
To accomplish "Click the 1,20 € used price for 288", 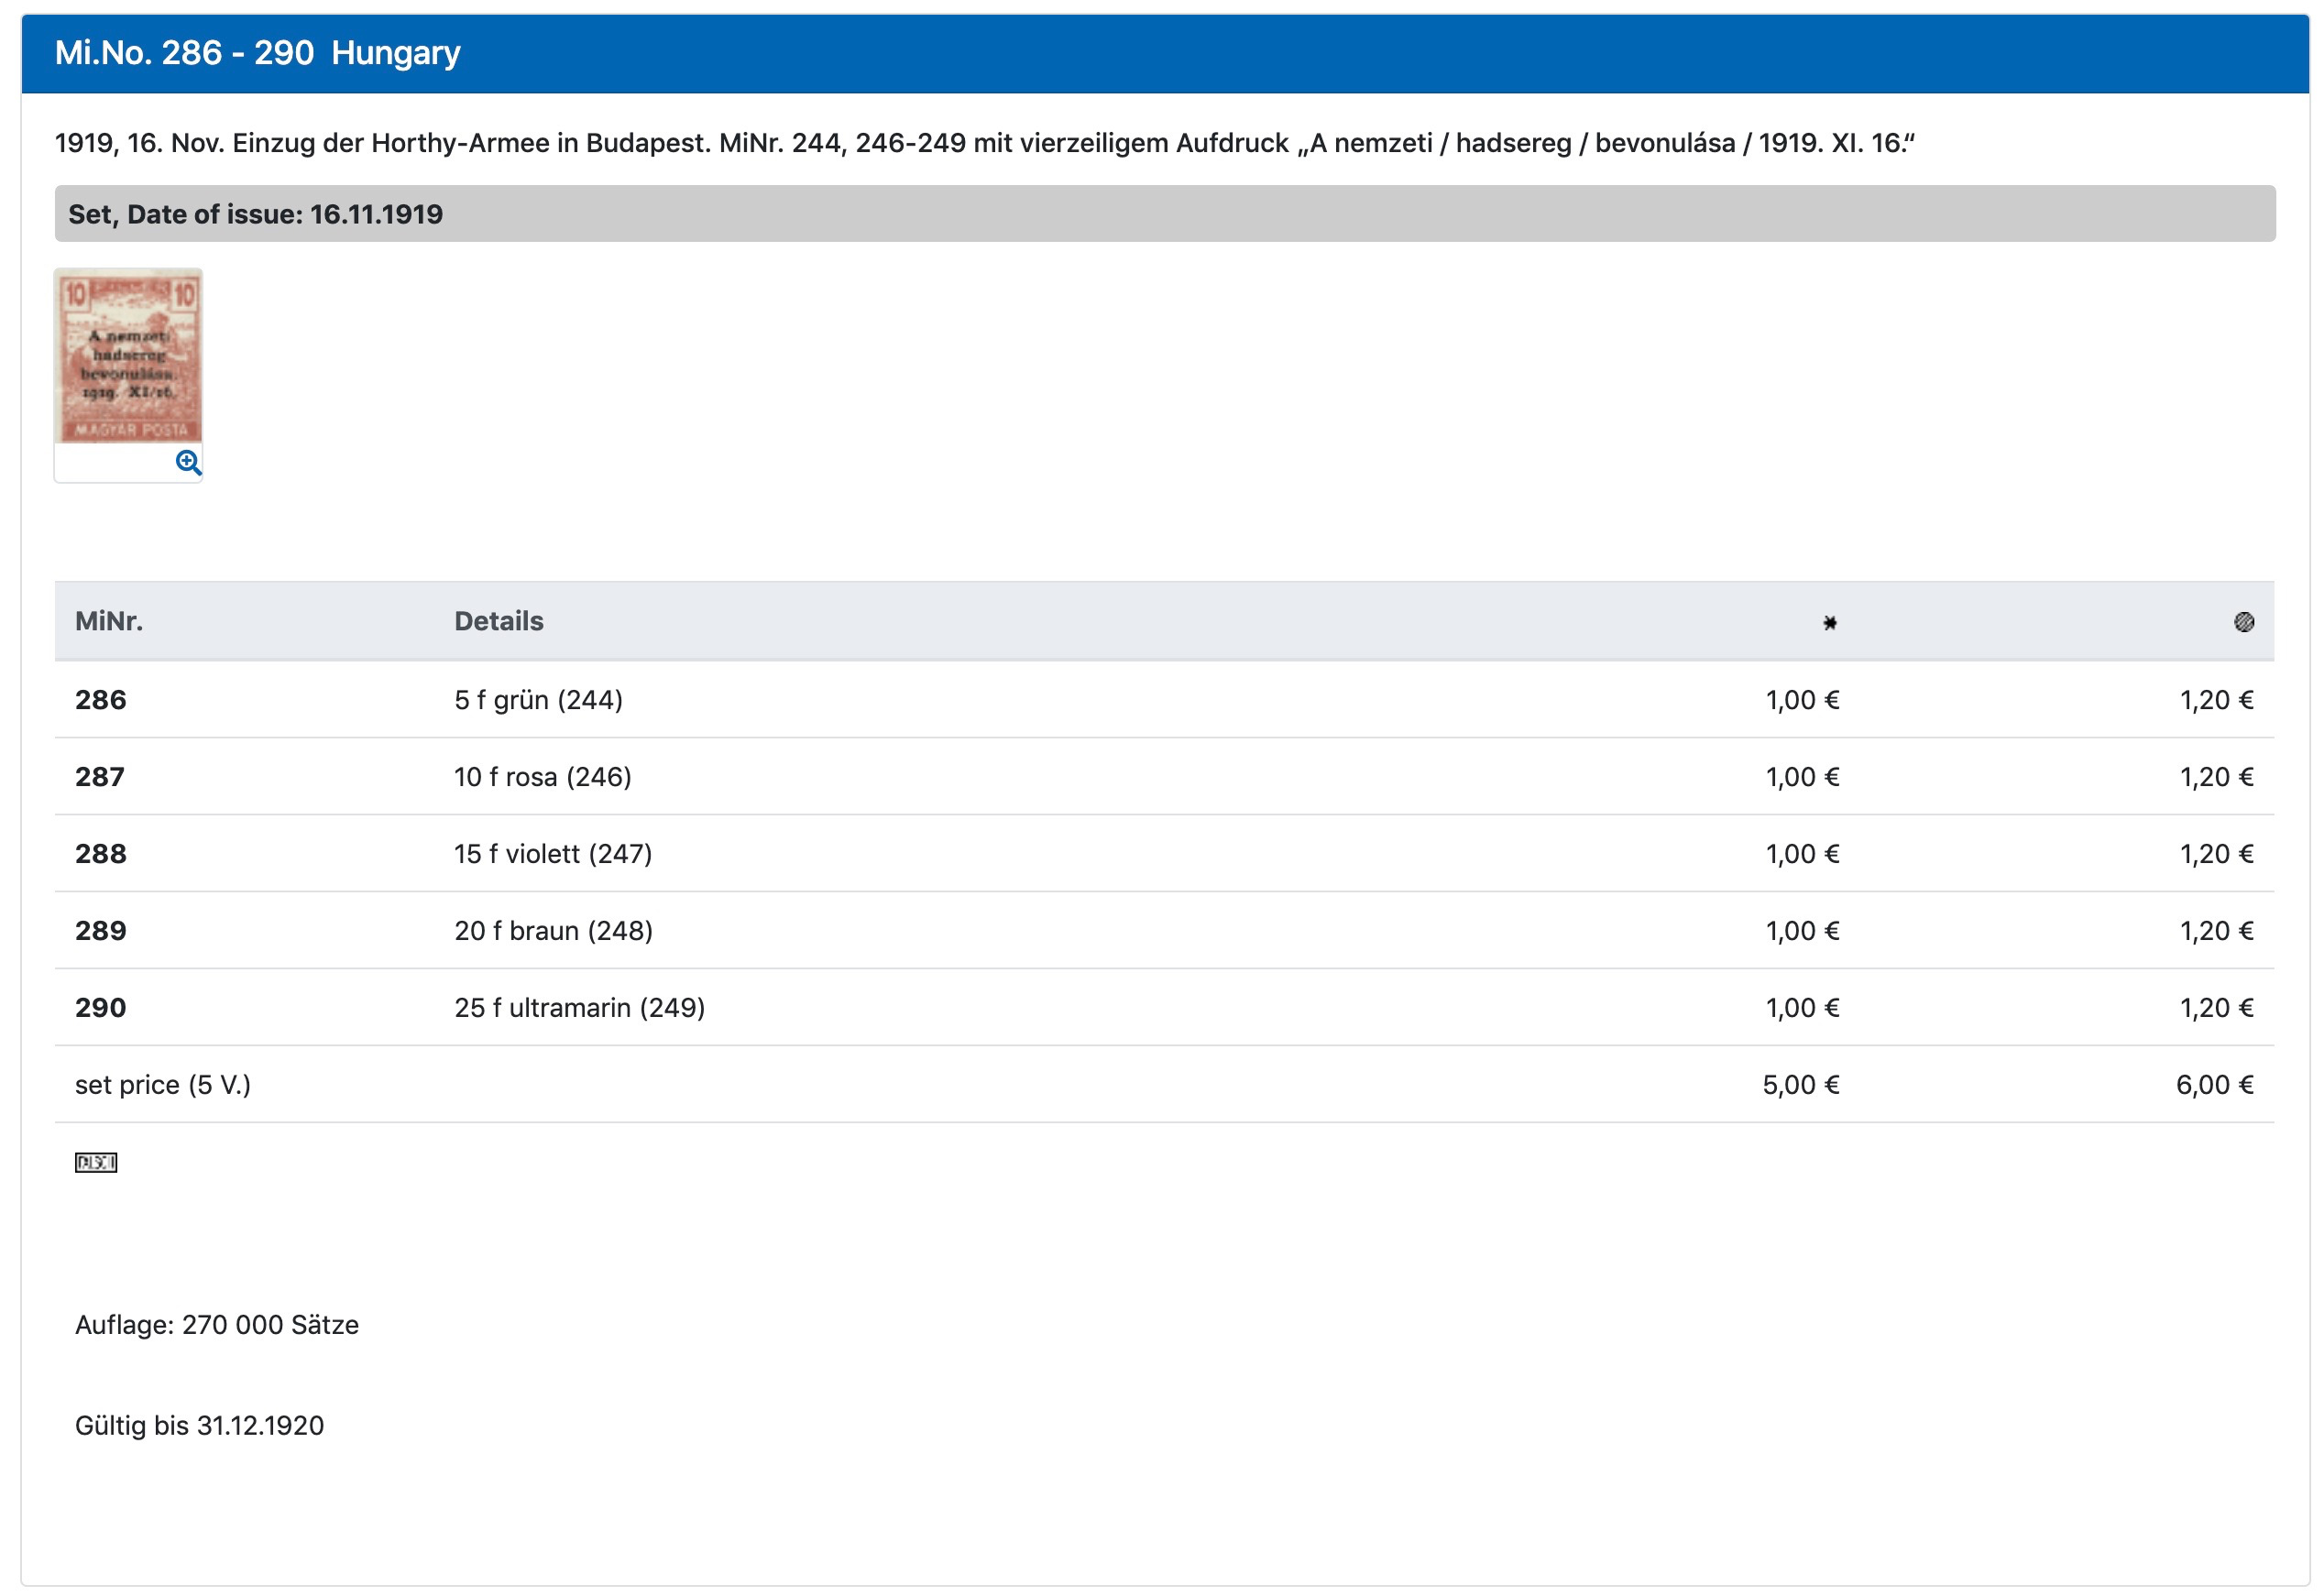I will pos(2216,853).
